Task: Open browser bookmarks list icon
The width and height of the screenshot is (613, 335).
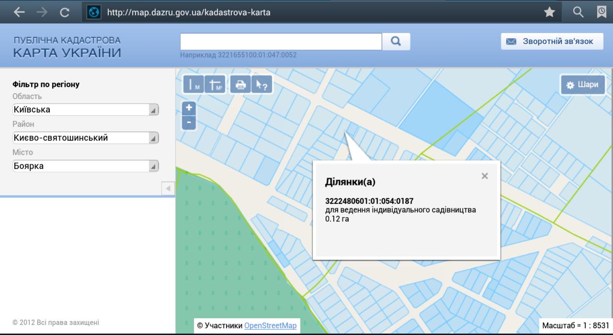Action: tap(601, 12)
